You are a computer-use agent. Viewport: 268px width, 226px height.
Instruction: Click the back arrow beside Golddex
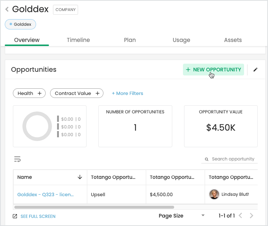pyautogui.click(x=7, y=9)
